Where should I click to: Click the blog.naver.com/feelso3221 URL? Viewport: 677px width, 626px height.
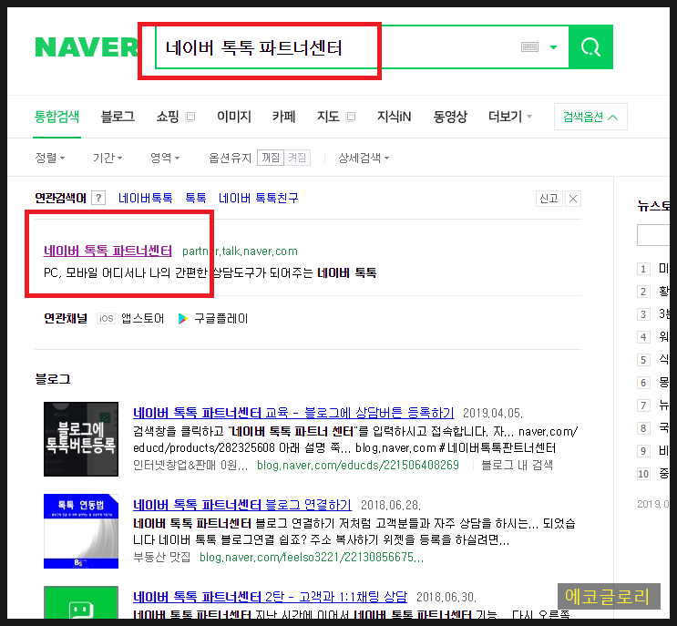(312, 558)
